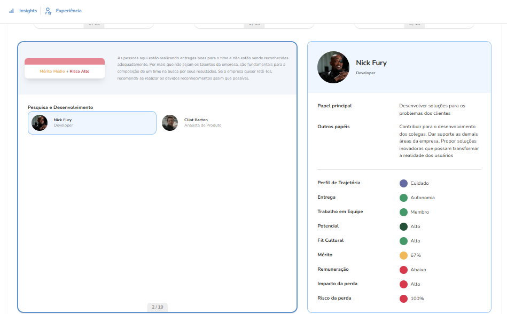The width and height of the screenshot is (507, 314).
Task: Open Nick Fury's large profile photo
Action: [333, 67]
